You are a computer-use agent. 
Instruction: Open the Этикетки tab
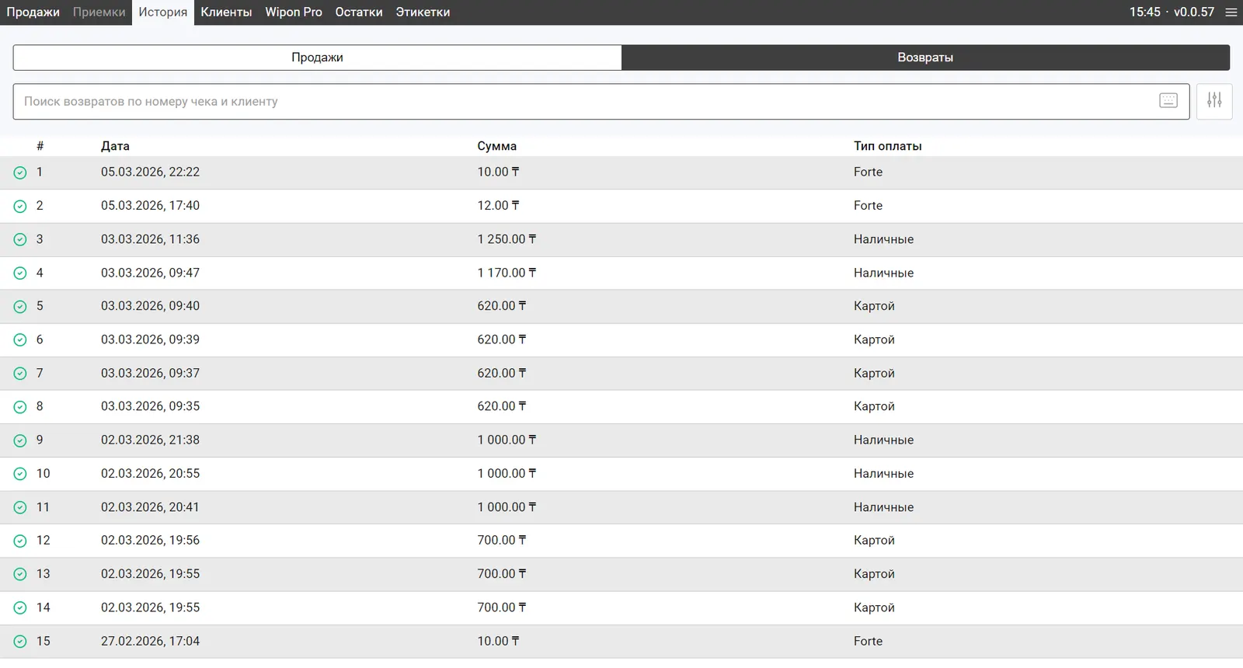(423, 12)
